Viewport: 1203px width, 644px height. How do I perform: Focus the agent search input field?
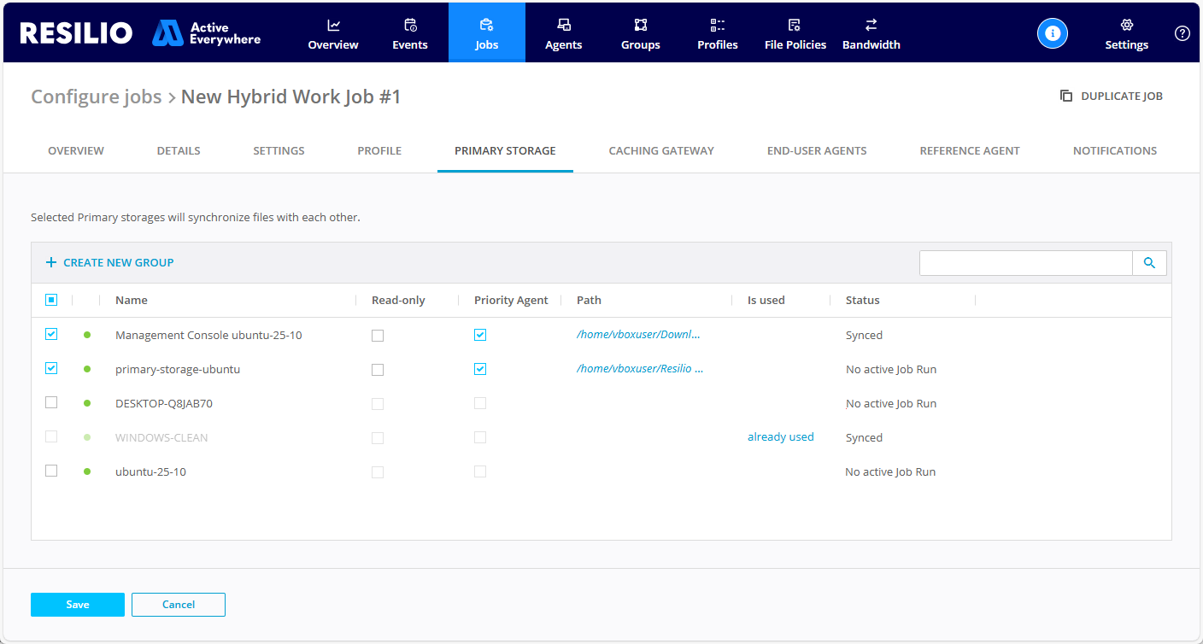click(x=1025, y=263)
